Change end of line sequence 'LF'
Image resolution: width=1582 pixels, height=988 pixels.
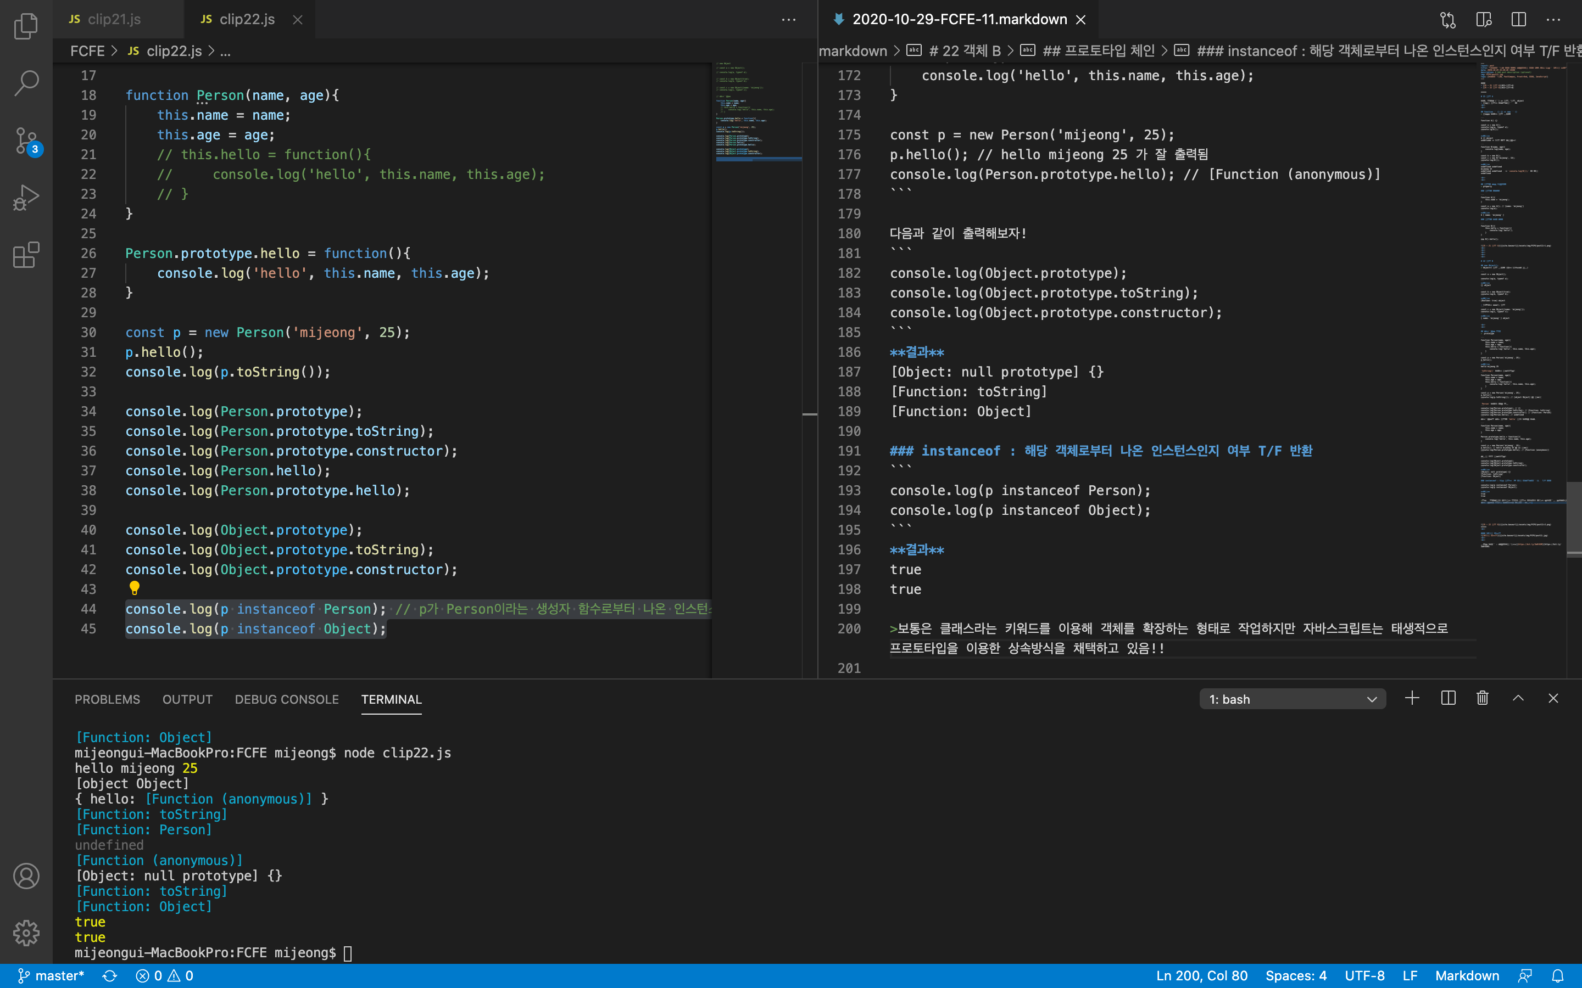click(x=1410, y=975)
